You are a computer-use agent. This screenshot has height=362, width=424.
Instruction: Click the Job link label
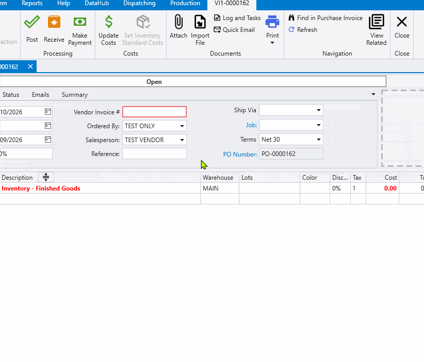tap(251, 125)
